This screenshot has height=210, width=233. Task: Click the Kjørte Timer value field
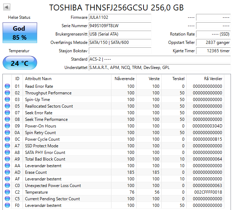213,51
